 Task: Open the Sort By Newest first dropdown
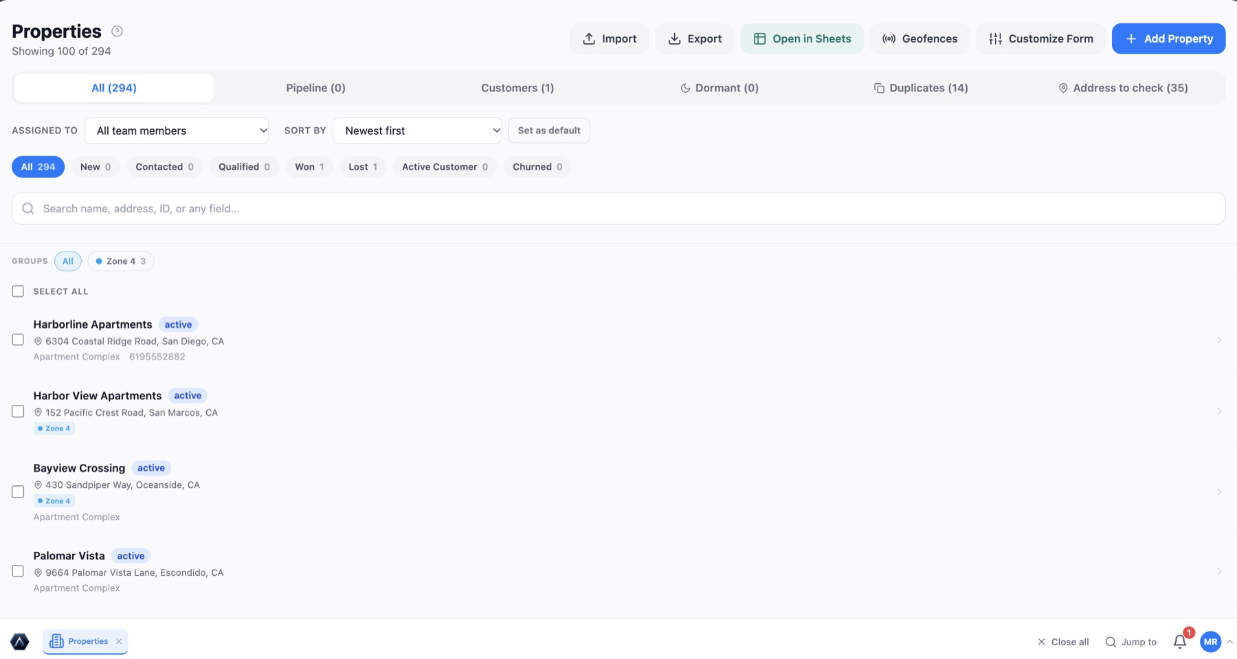coord(417,131)
